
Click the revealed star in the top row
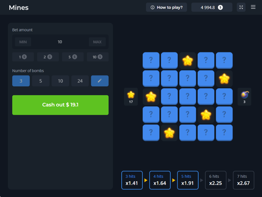tap(187, 60)
